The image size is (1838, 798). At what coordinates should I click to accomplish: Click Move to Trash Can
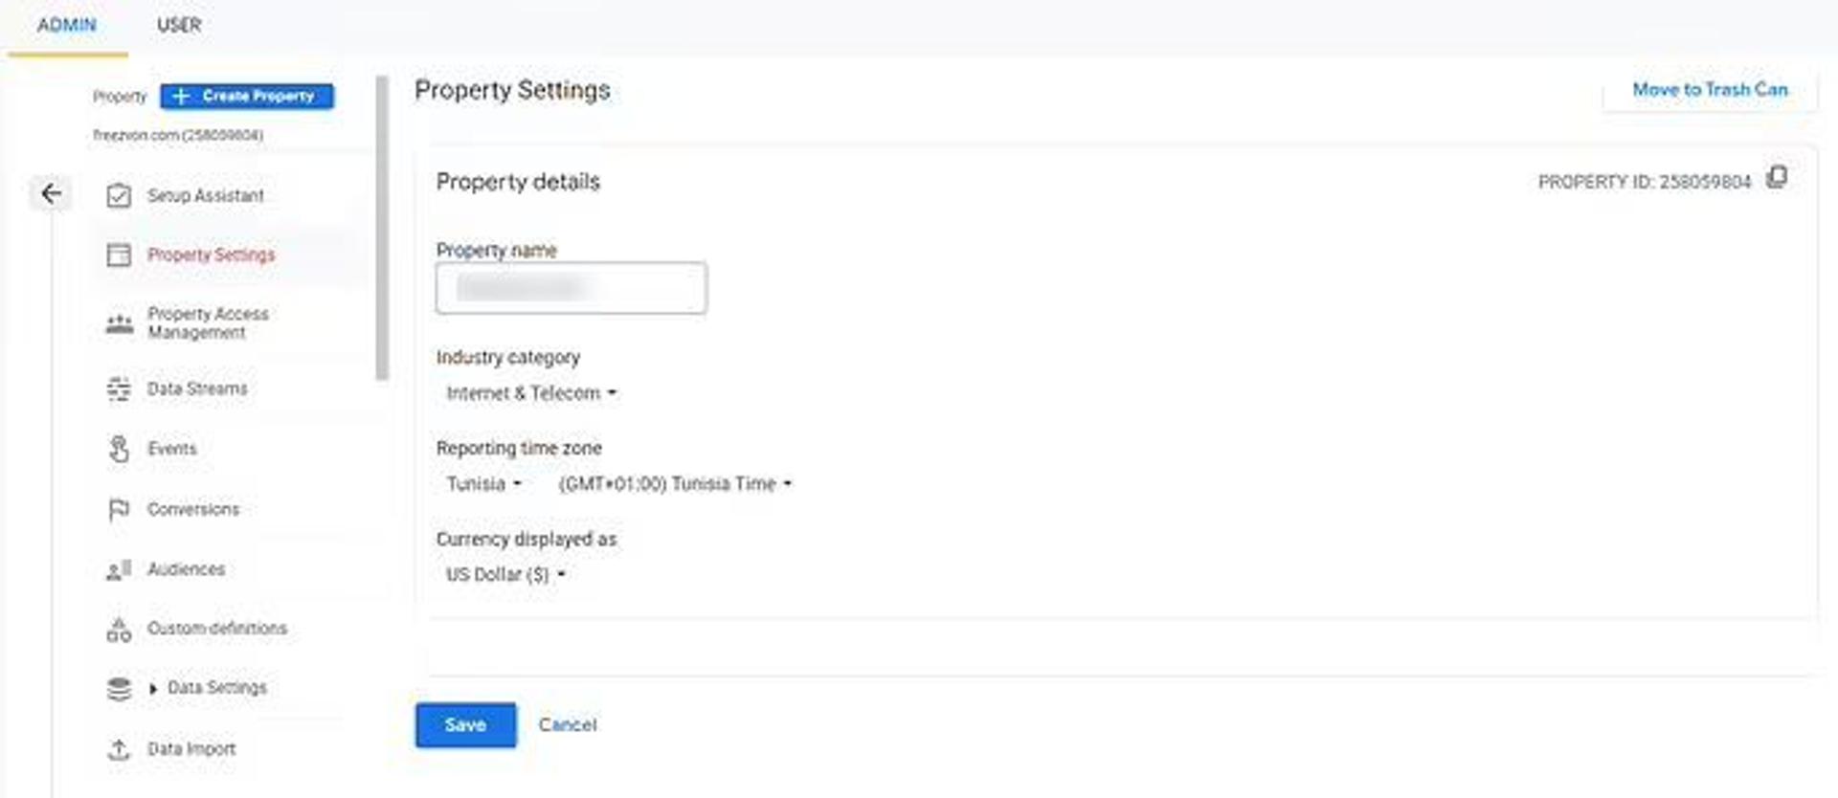[x=1710, y=90]
